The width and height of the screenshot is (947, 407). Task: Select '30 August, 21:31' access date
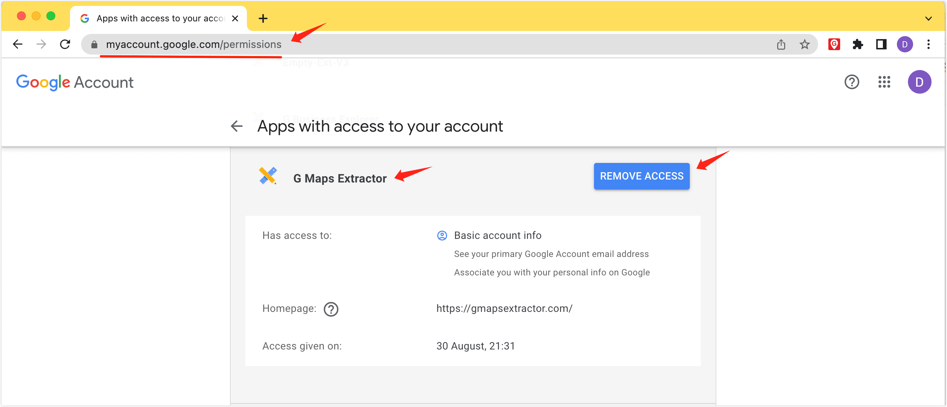(476, 346)
